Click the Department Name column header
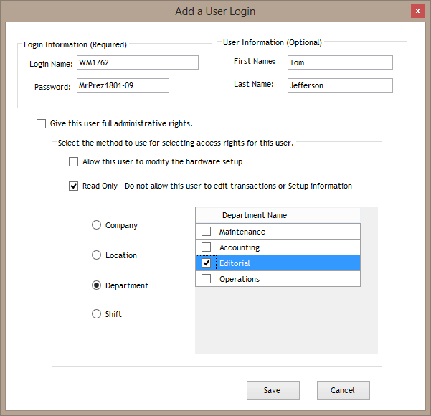Viewport: 431px width, 416px height. tap(287, 215)
